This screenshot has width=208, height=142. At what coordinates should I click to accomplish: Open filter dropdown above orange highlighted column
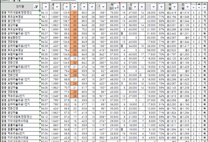click(74, 7)
